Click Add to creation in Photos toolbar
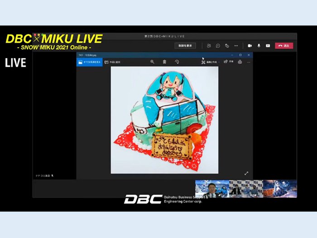The height and width of the screenshot is (238, 317). [x=112, y=62]
